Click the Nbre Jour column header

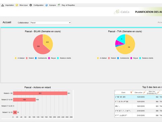tap(152, 93)
